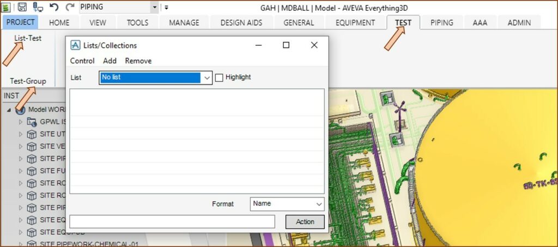The height and width of the screenshot is (247, 558).
Task: Select the MANAGE ribbon tab
Action: pyautogui.click(x=184, y=23)
